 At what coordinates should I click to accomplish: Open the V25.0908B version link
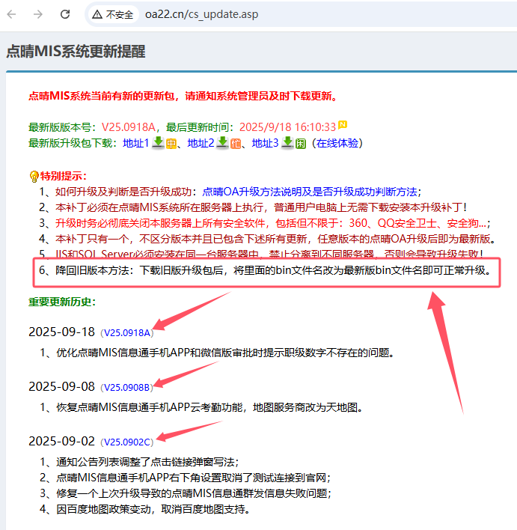tap(127, 387)
